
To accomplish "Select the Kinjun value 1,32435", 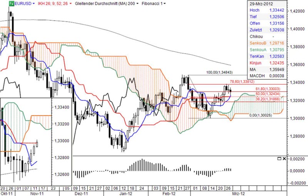I will [277, 63].
